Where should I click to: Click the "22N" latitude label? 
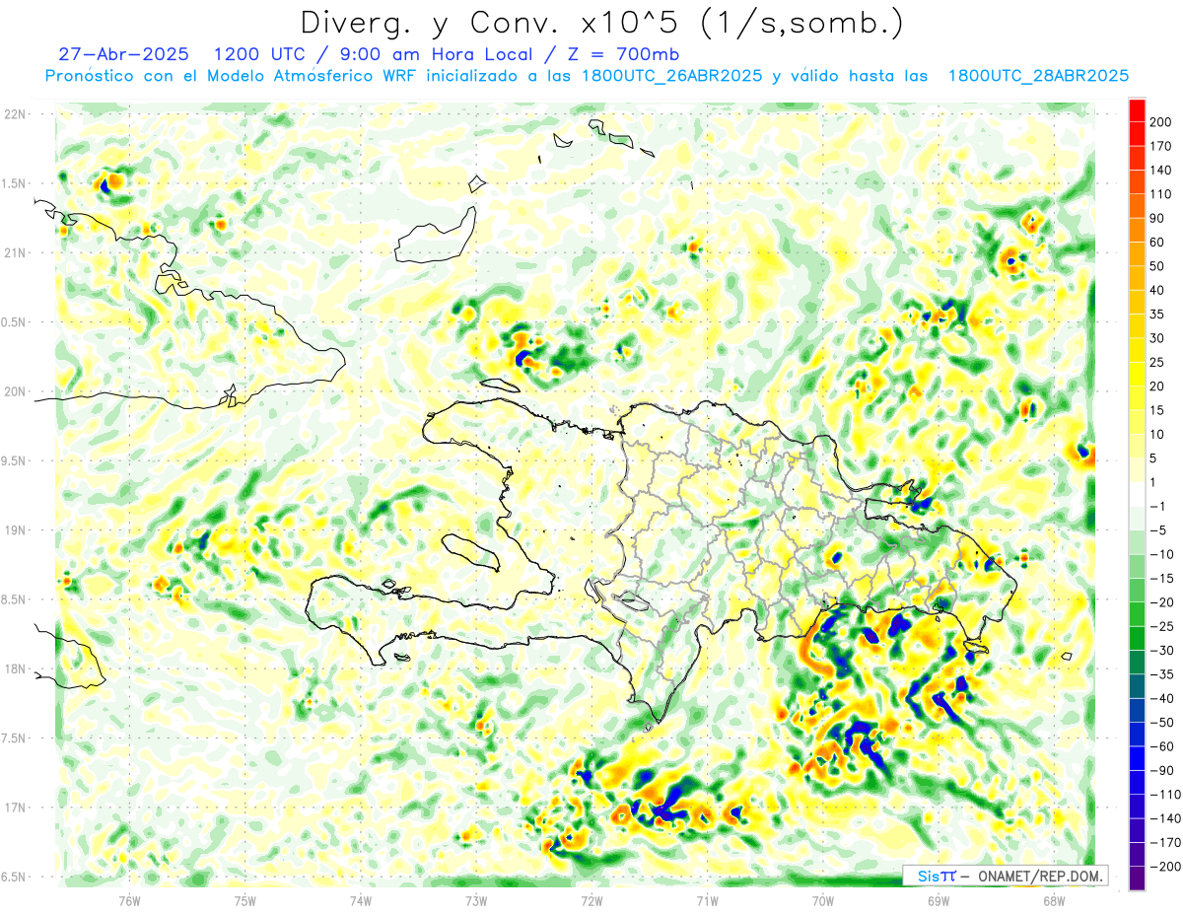click(14, 114)
